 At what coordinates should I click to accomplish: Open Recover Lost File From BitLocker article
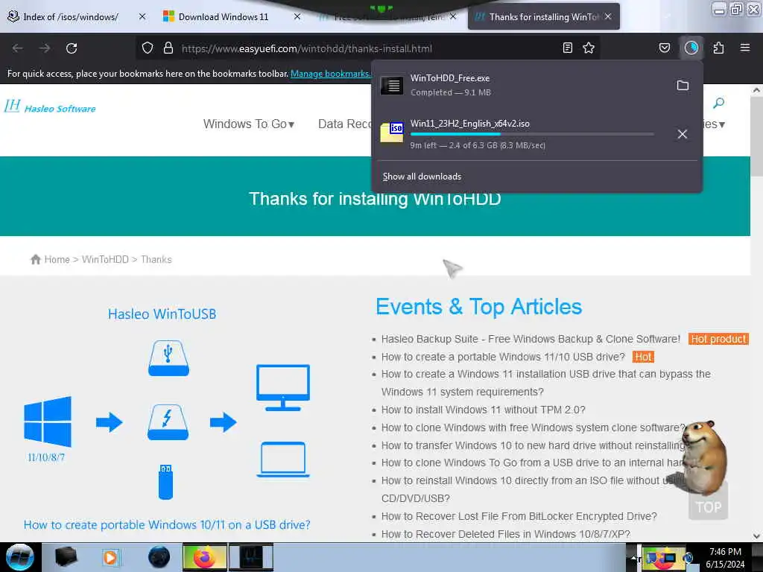[x=519, y=516]
